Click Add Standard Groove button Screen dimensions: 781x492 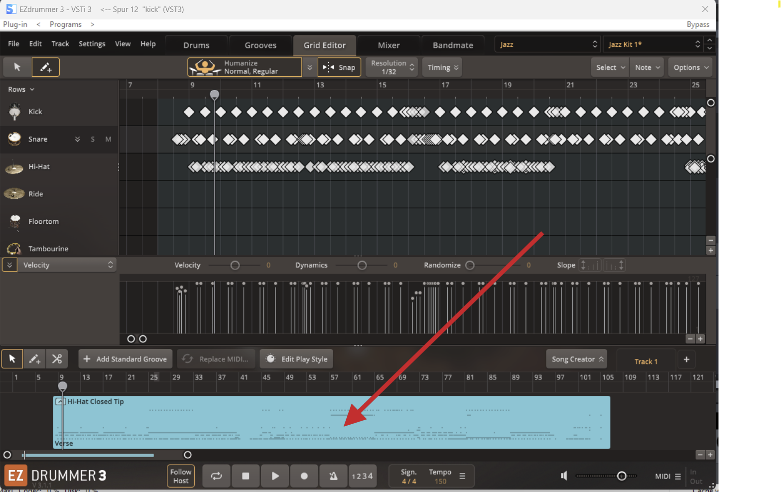tap(126, 359)
